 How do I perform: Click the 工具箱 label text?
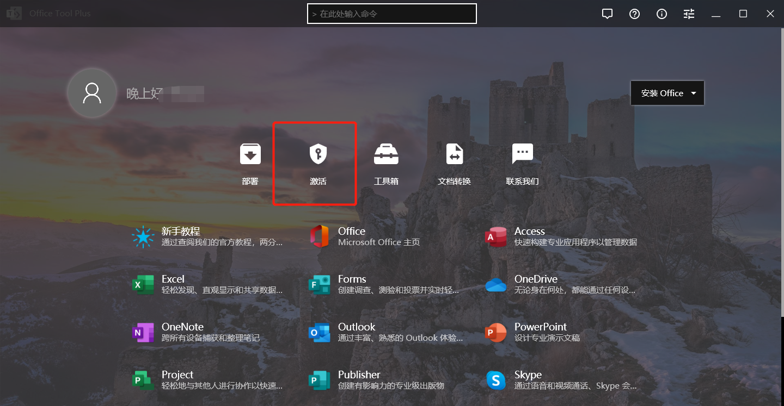point(386,181)
